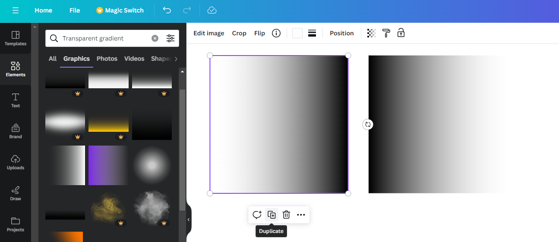The height and width of the screenshot is (242, 559).
Task: Click the results panel scrollbar
Action: click(x=182, y=150)
